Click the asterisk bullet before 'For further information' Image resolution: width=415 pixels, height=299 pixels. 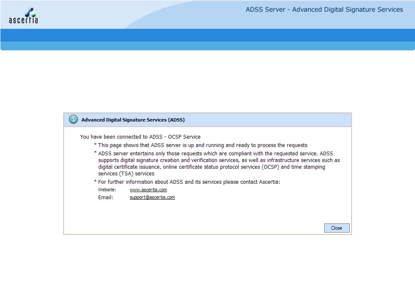(x=95, y=182)
